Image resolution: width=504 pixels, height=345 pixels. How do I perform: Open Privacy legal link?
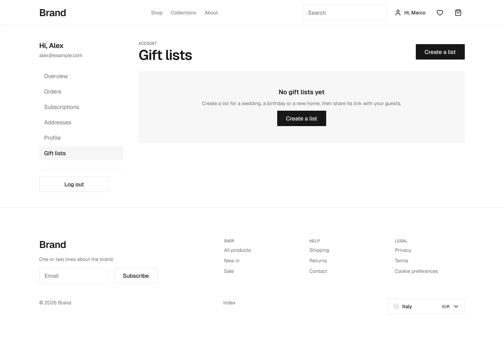403,250
